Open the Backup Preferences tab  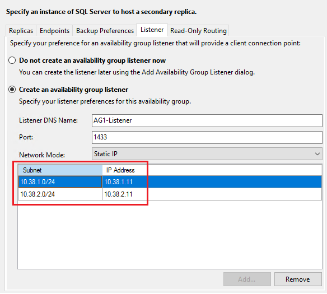(105, 31)
